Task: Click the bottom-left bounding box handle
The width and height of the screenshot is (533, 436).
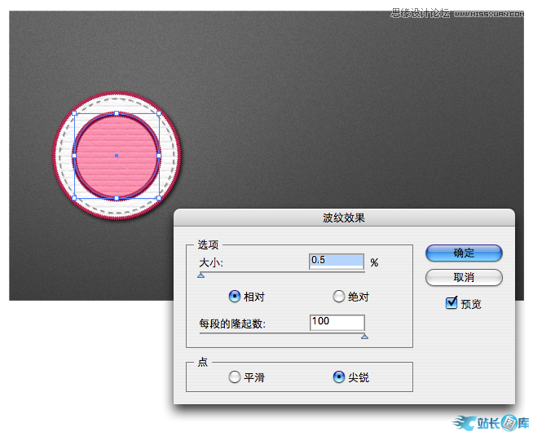Action: 74,197
